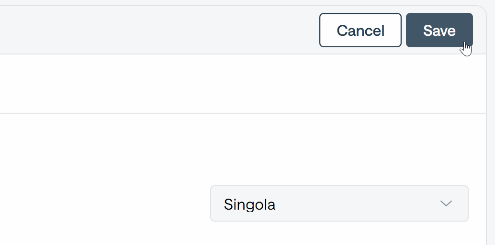
Task: Toggle open the Singola combo box list
Action: 339,203
